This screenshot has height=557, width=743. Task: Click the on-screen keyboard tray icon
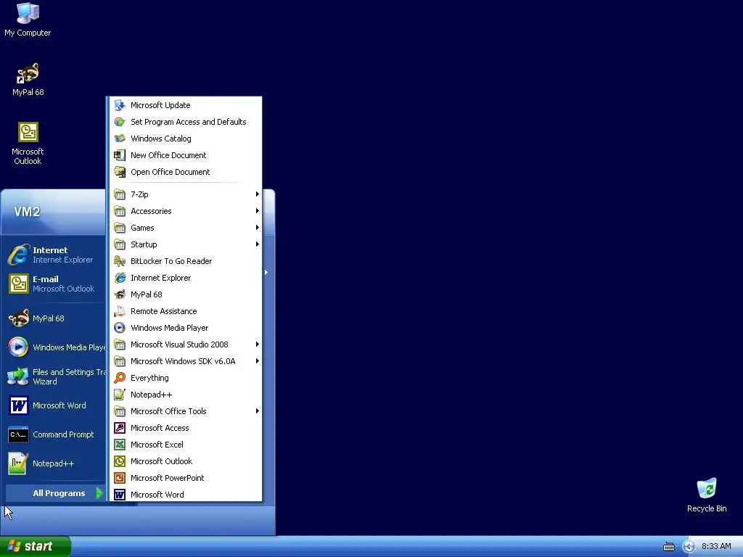pos(668,547)
